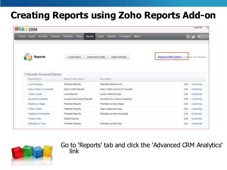The width and height of the screenshot is (227, 170).
Task: Open the Pipeline by Probability report
Action: tap(39, 114)
